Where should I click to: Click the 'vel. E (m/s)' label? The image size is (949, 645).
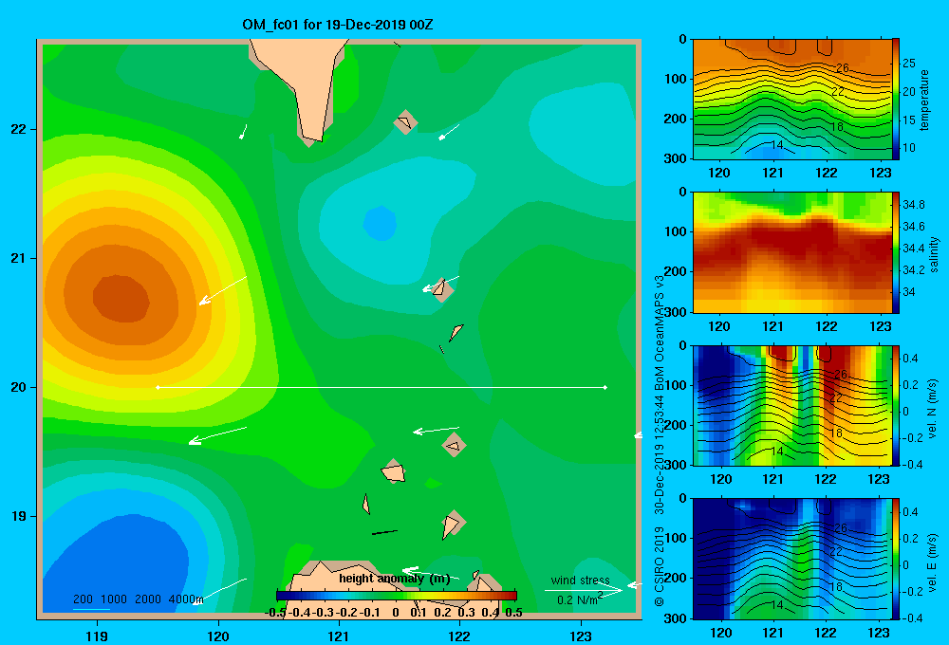(932, 562)
